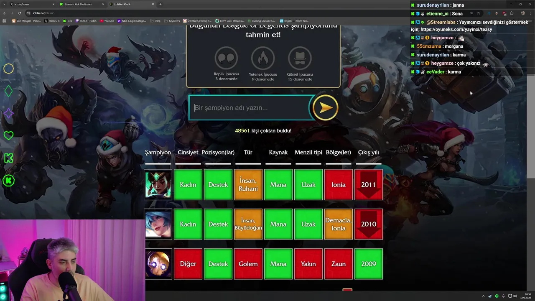Image resolution: width=535 pixels, height=301 pixels.
Task: Open the NBA 3. Lig B Kategori bookmark
Action: [x=132, y=20]
